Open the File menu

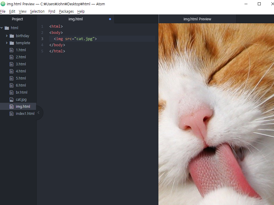(3, 11)
